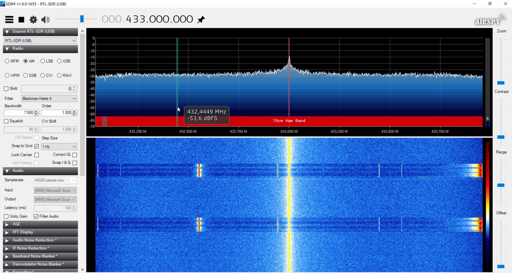Select RAW demodulation mode
The height and width of the screenshot is (273, 512).
[x=64, y=76]
